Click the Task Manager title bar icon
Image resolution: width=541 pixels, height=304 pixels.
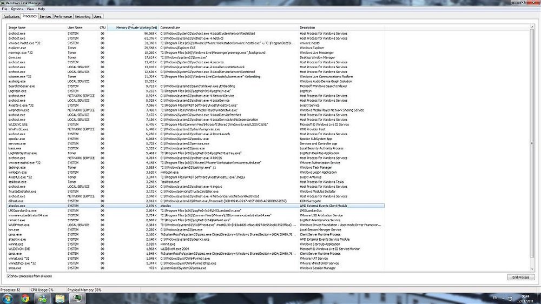[3, 3]
